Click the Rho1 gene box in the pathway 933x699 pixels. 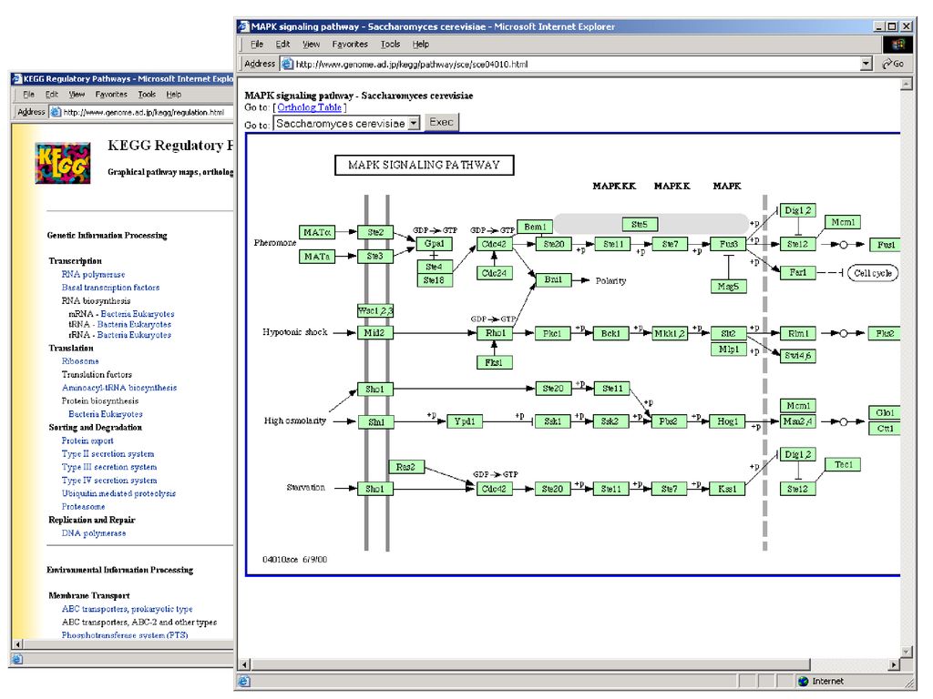(495, 333)
